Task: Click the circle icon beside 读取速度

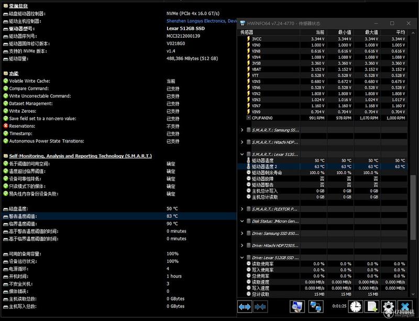Action: (x=248, y=282)
